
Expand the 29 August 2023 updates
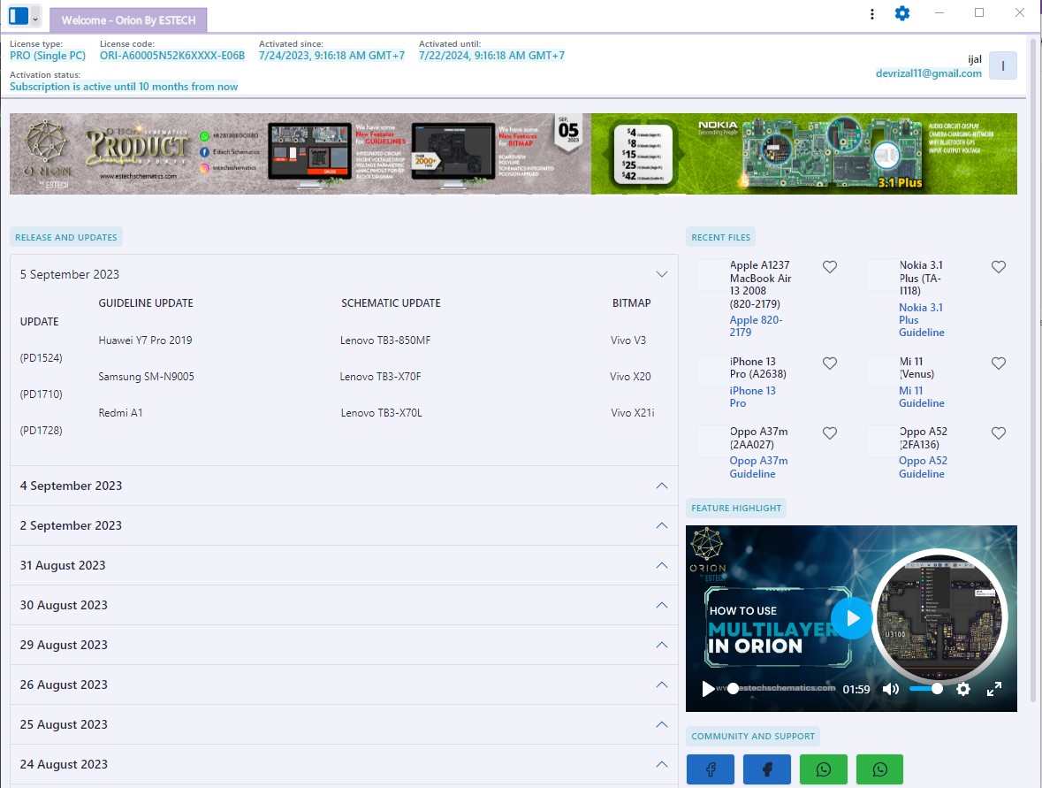[661, 645]
